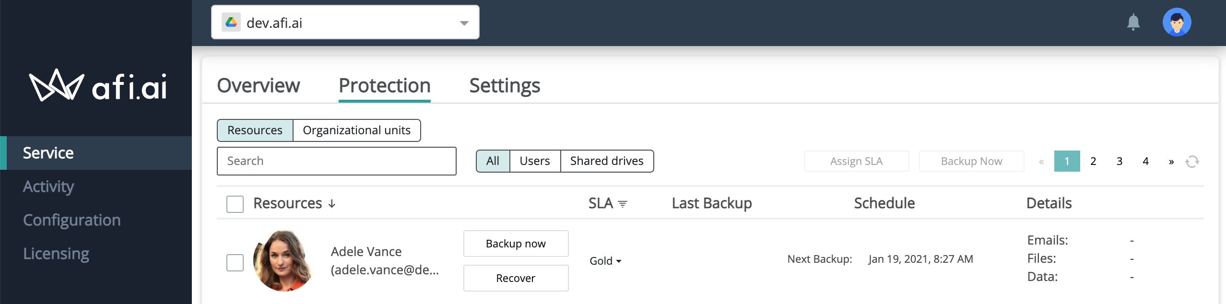This screenshot has width=1226, height=304.
Task: Click the Resources column header label
Action: pyautogui.click(x=288, y=203)
